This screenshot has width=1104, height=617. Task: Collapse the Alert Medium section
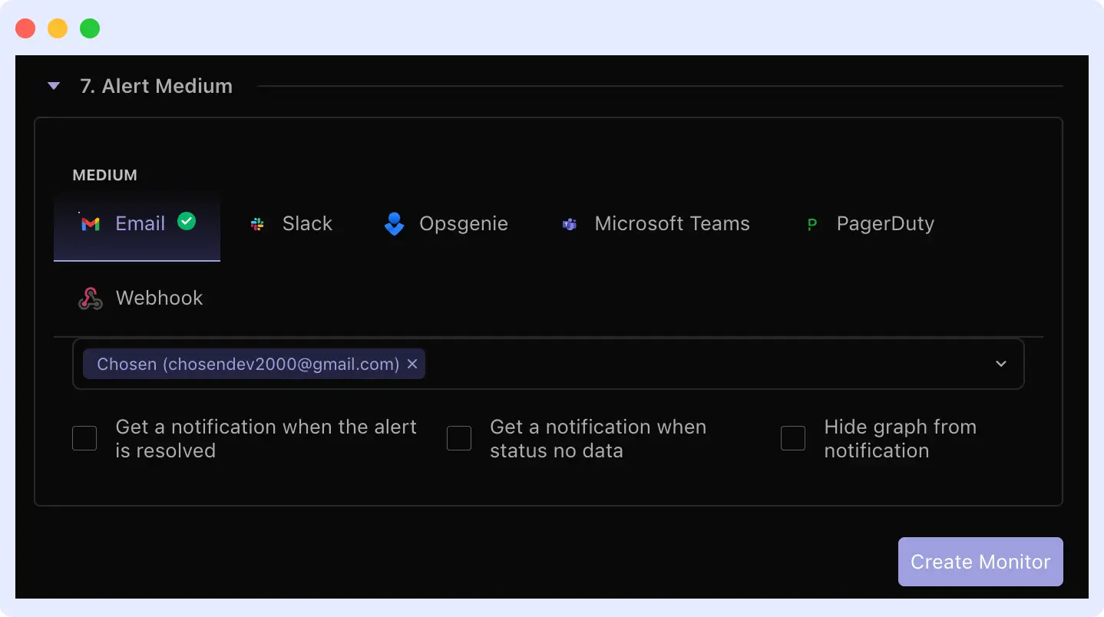click(53, 86)
